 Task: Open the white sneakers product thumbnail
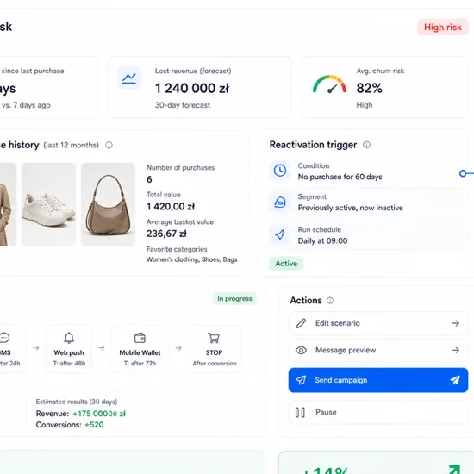click(48, 204)
